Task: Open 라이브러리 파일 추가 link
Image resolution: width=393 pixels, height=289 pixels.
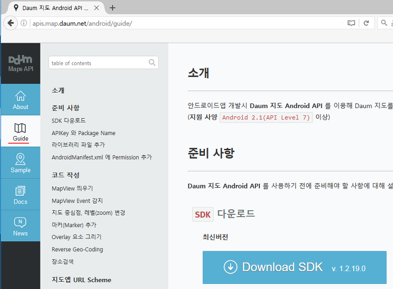Action: [x=78, y=144]
